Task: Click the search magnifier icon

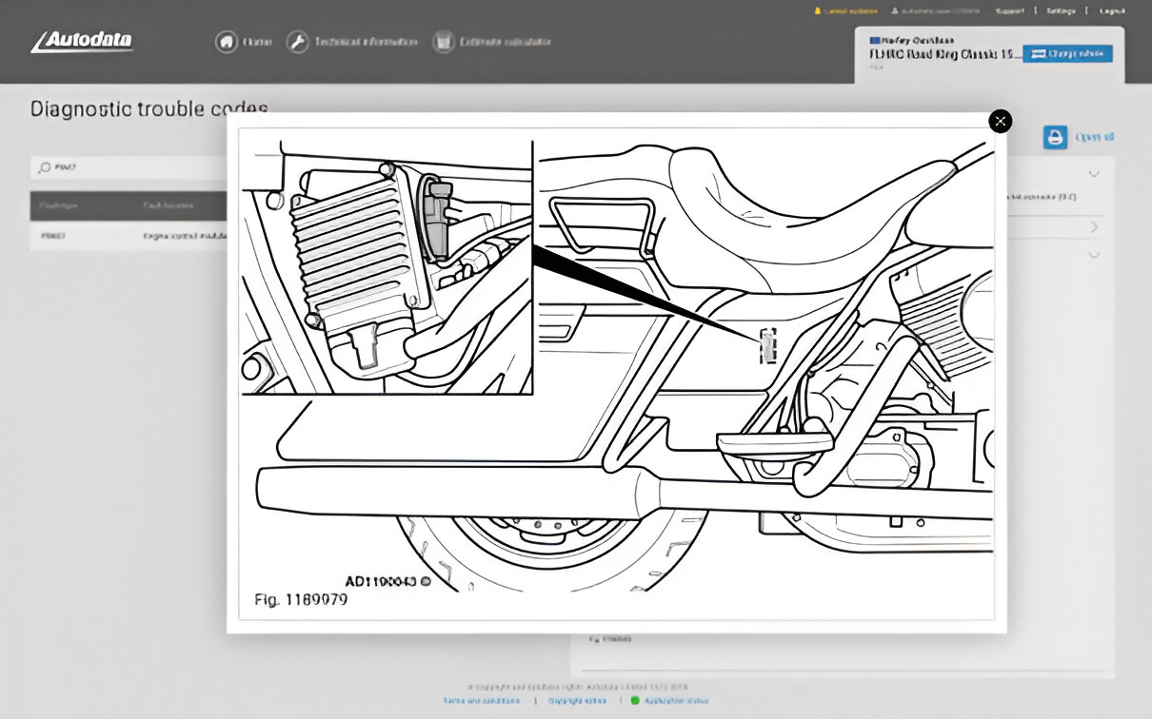Action: [x=44, y=167]
